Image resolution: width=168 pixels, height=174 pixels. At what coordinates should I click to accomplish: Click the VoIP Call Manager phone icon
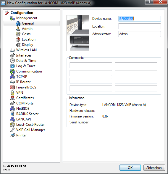coord(12,130)
